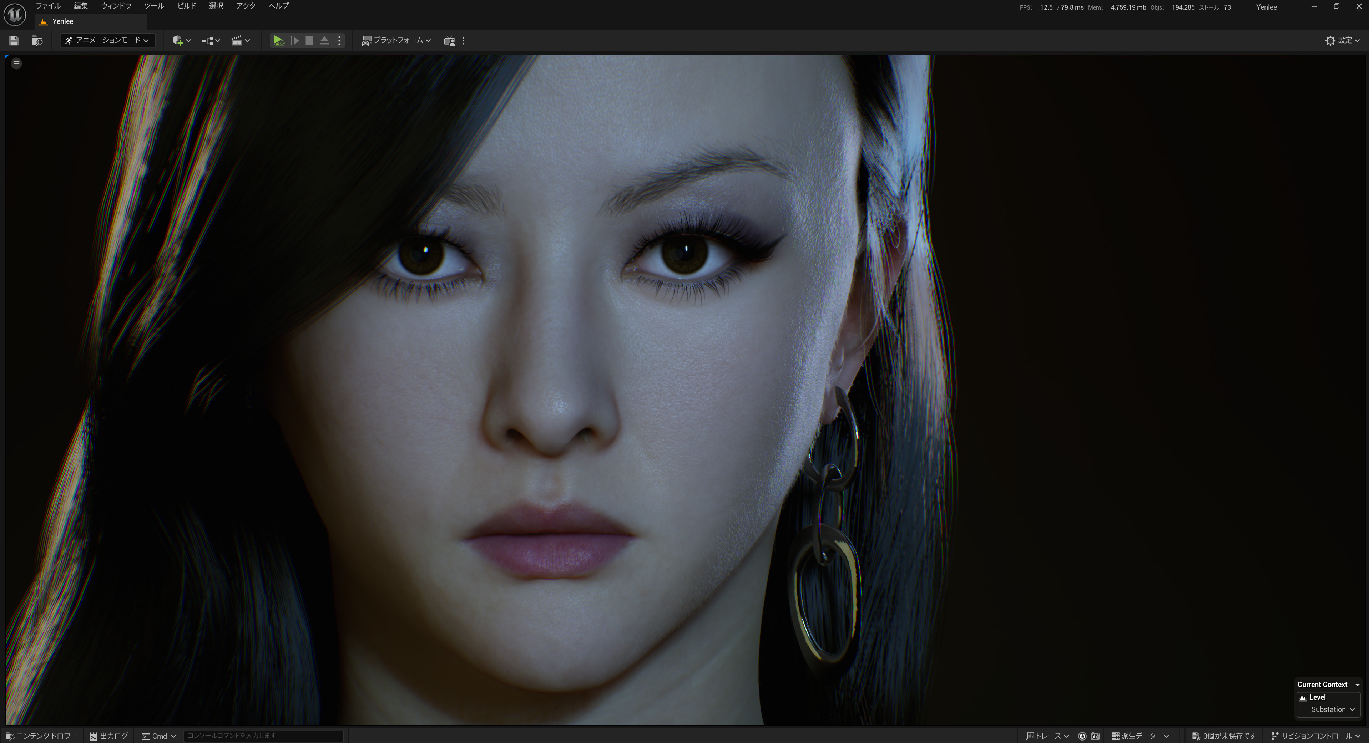Screen dimensions: 1369x743
Task: Open the Content Drawer browser icon
Action: coord(37,40)
